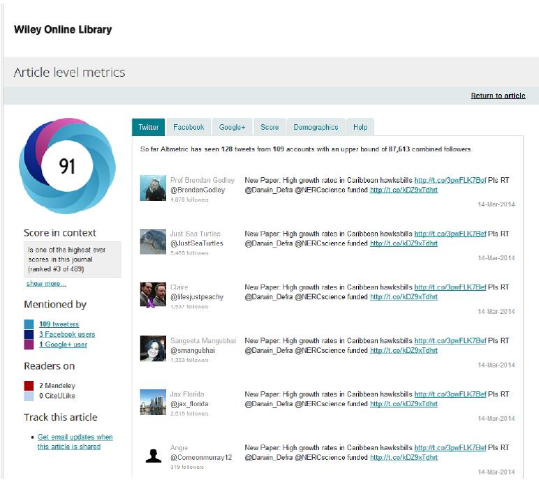The width and height of the screenshot is (539, 480).
Task: Click the red Mendeley readers swatch
Action: coord(29,386)
